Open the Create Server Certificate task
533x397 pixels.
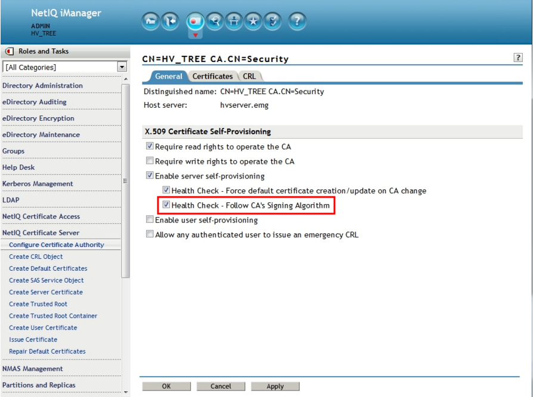(46, 292)
